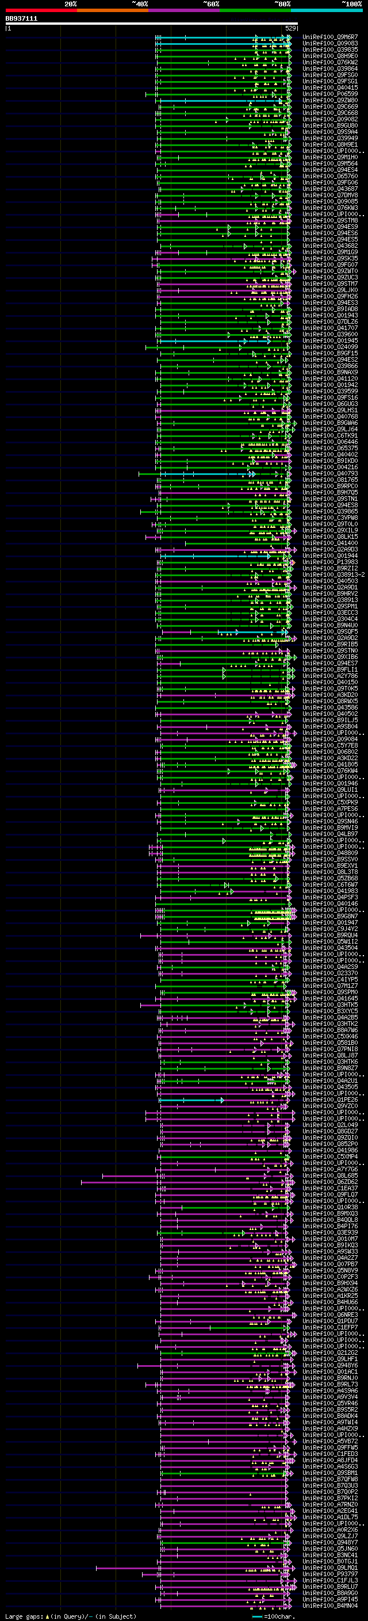Click the purple alignment bar of Q9STM8
Viewport: 368px width, 1621px height.
[x=223, y=221]
